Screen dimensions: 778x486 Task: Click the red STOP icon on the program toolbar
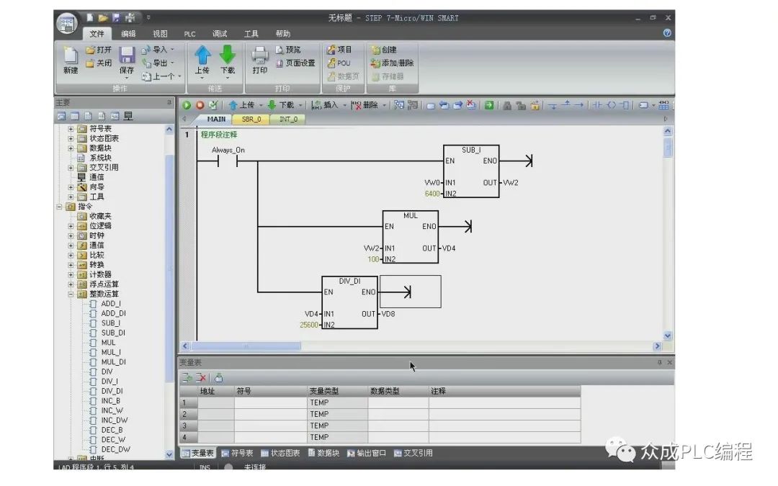pyautogui.click(x=200, y=104)
